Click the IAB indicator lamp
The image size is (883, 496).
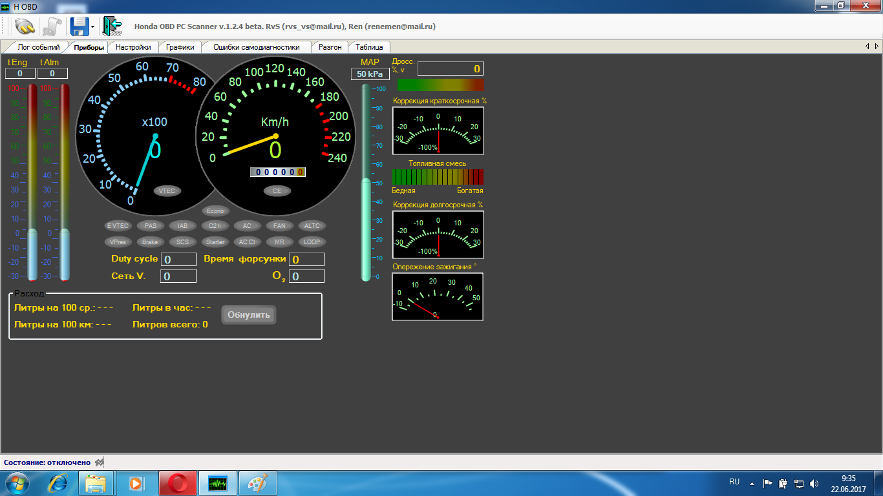(183, 226)
